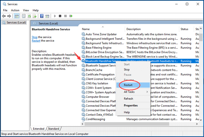This screenshot has height=137, width=204.
Task: Click the Pause Service toolbar icon
Action: click(x=66, y=16)
